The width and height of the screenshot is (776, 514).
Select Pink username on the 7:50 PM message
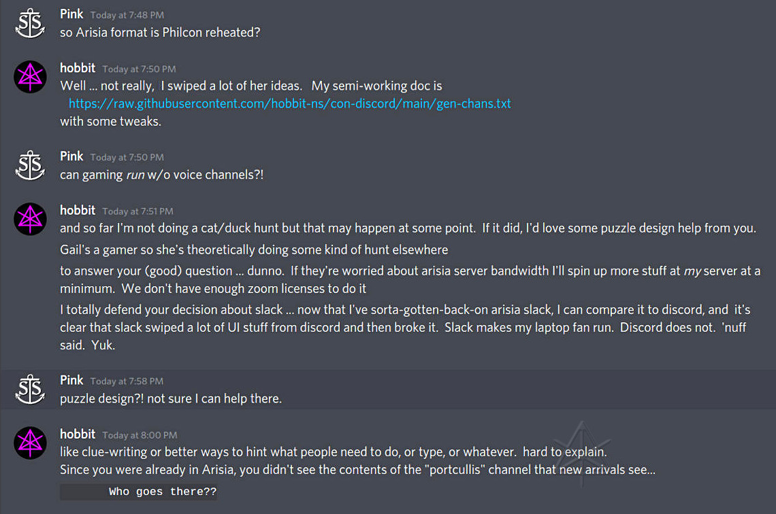click(71, 156)
